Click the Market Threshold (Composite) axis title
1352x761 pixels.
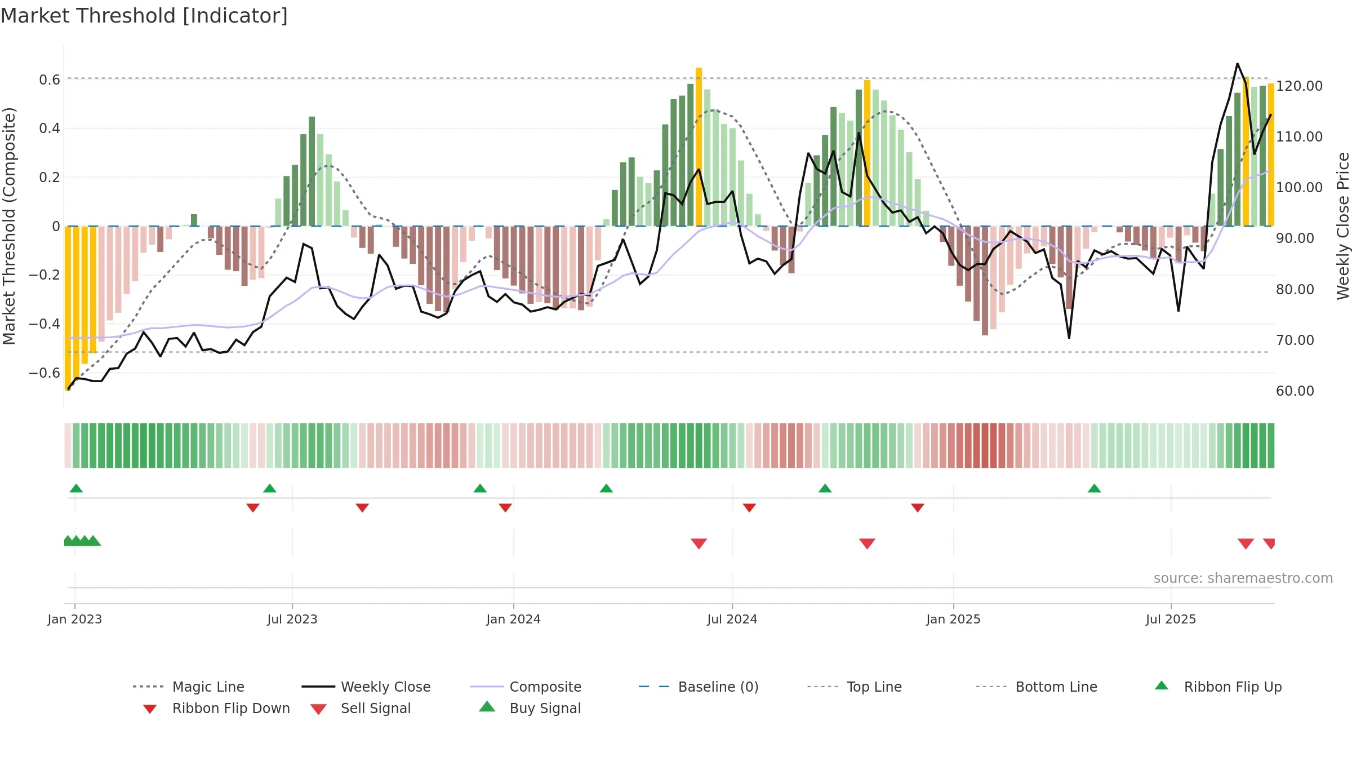9,226
